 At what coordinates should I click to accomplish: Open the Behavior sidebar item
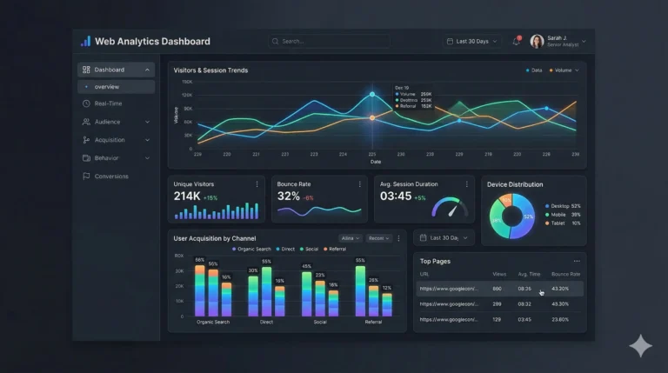click(116, 158)
